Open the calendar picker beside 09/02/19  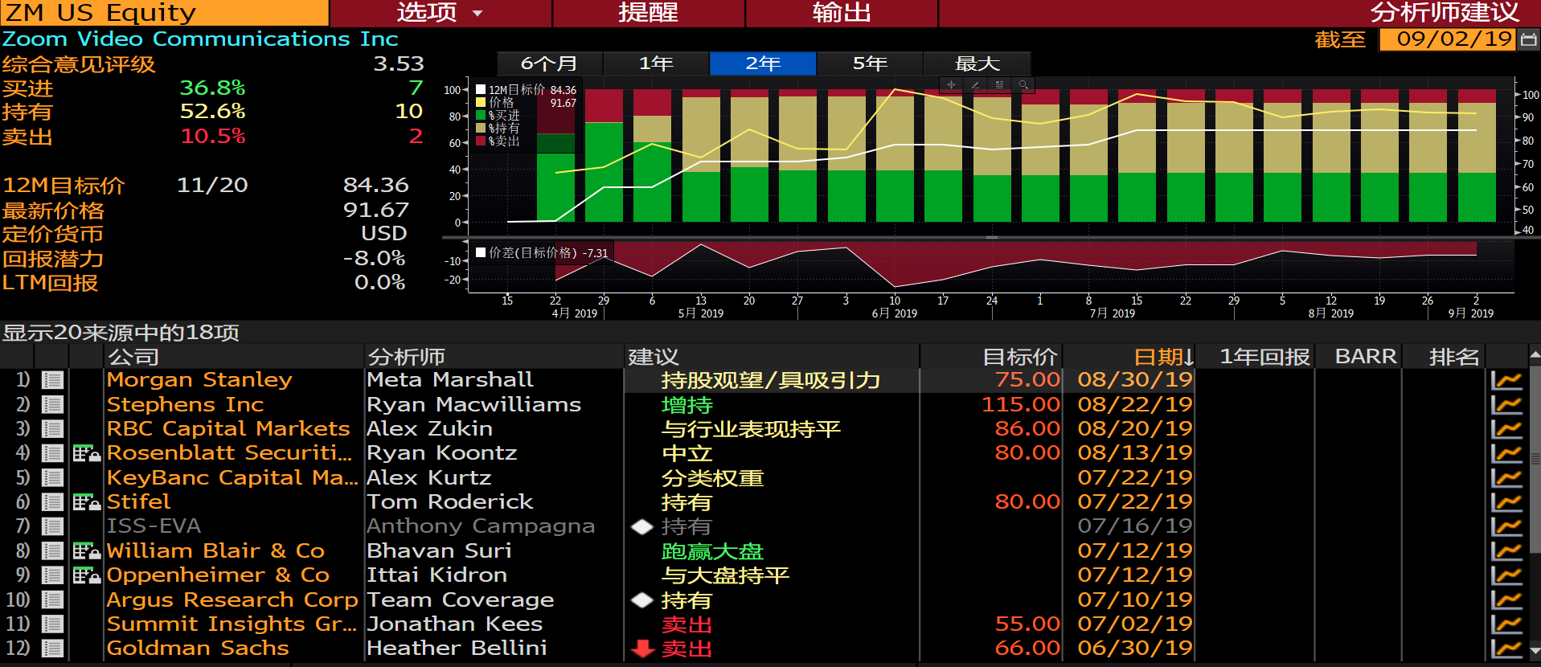pos(1529,39)
